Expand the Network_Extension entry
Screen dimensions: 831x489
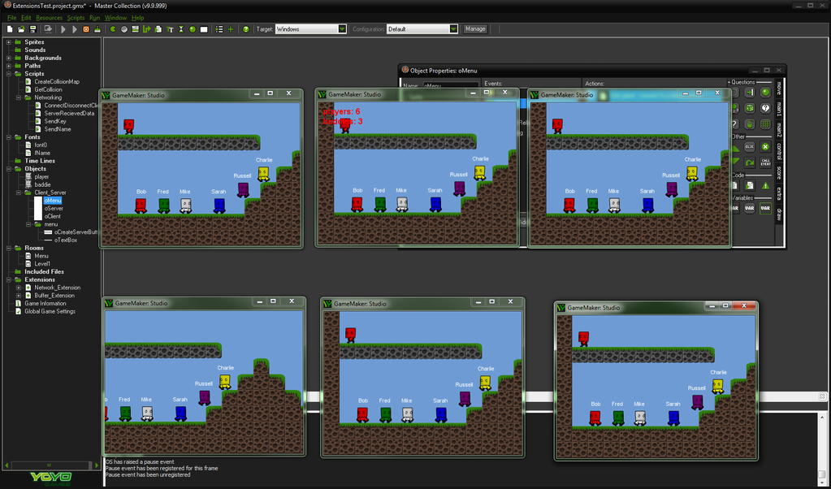19,288
